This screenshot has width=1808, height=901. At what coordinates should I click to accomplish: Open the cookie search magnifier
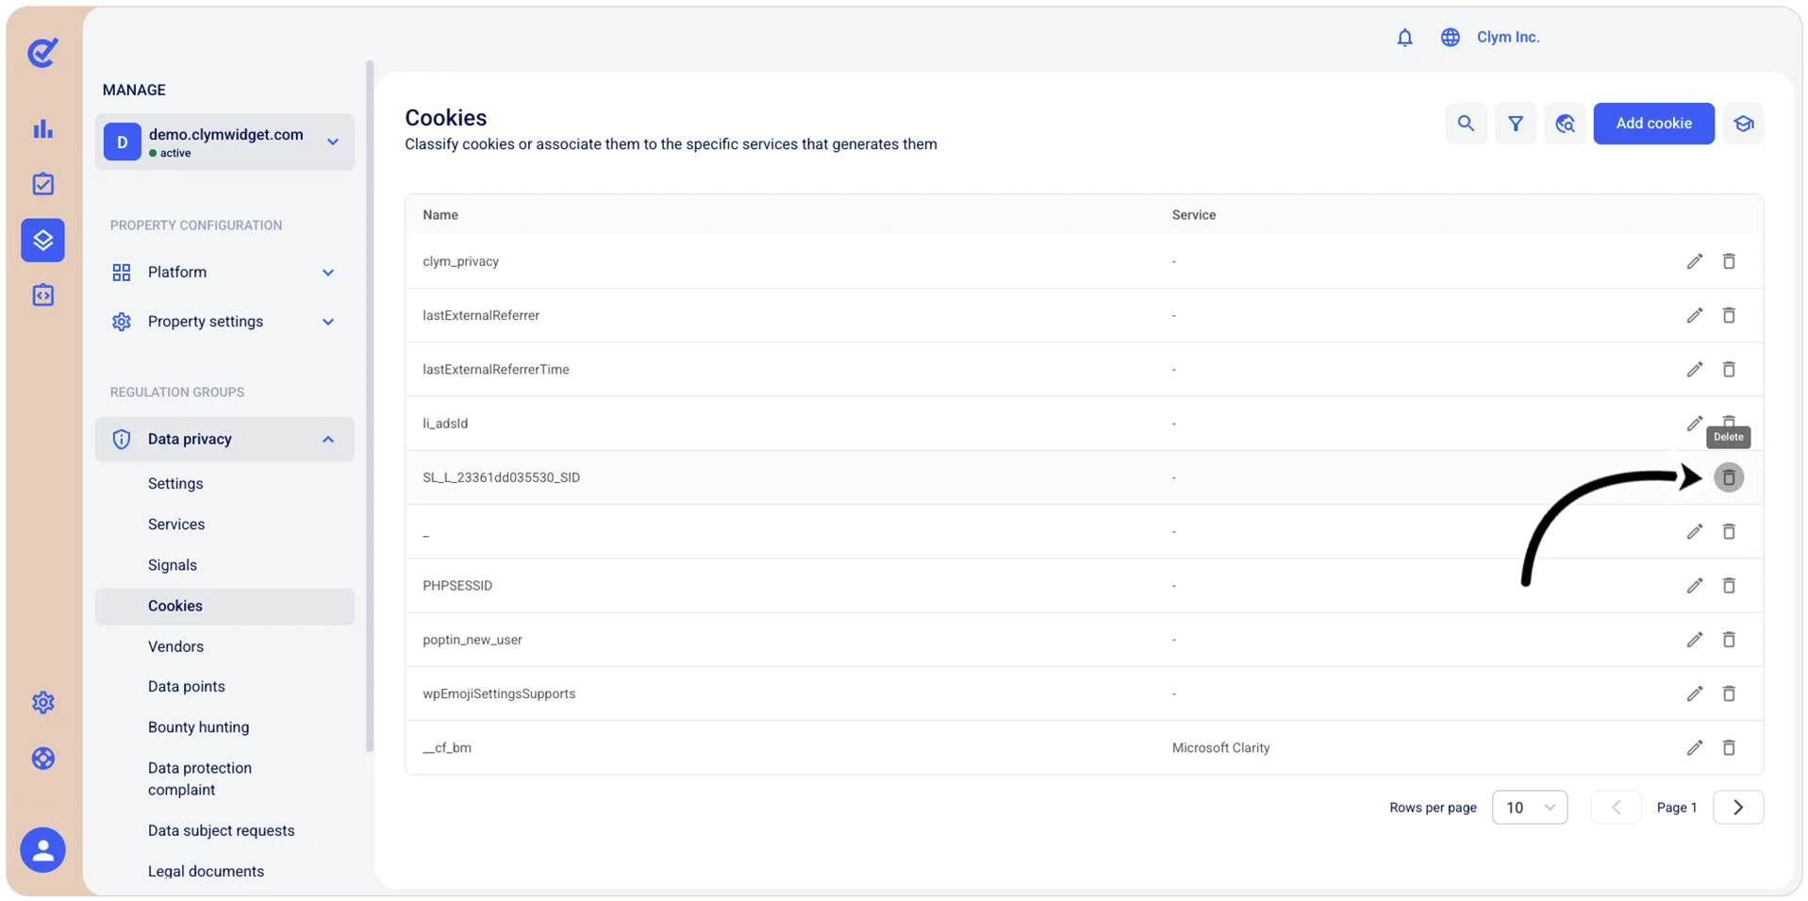pyautogui.click(x=1466, y=124)
